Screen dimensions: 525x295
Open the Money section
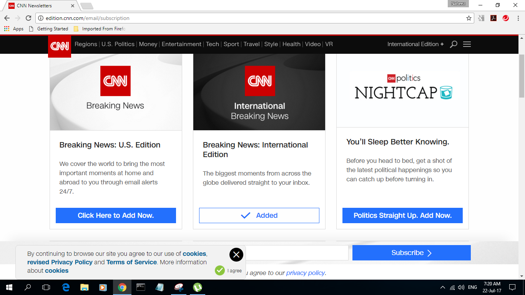click(148, 44)
